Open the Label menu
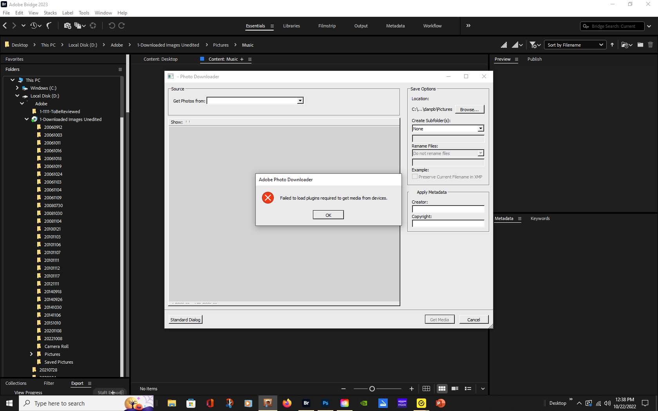The image size is (658, 411). pyautogui.click(x=68, y=13)
